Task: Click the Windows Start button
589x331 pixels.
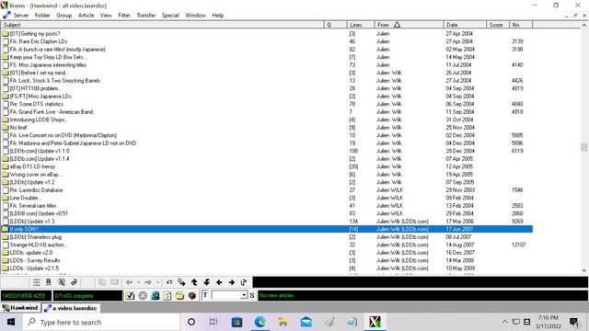Action: click(x=11, y=322)
